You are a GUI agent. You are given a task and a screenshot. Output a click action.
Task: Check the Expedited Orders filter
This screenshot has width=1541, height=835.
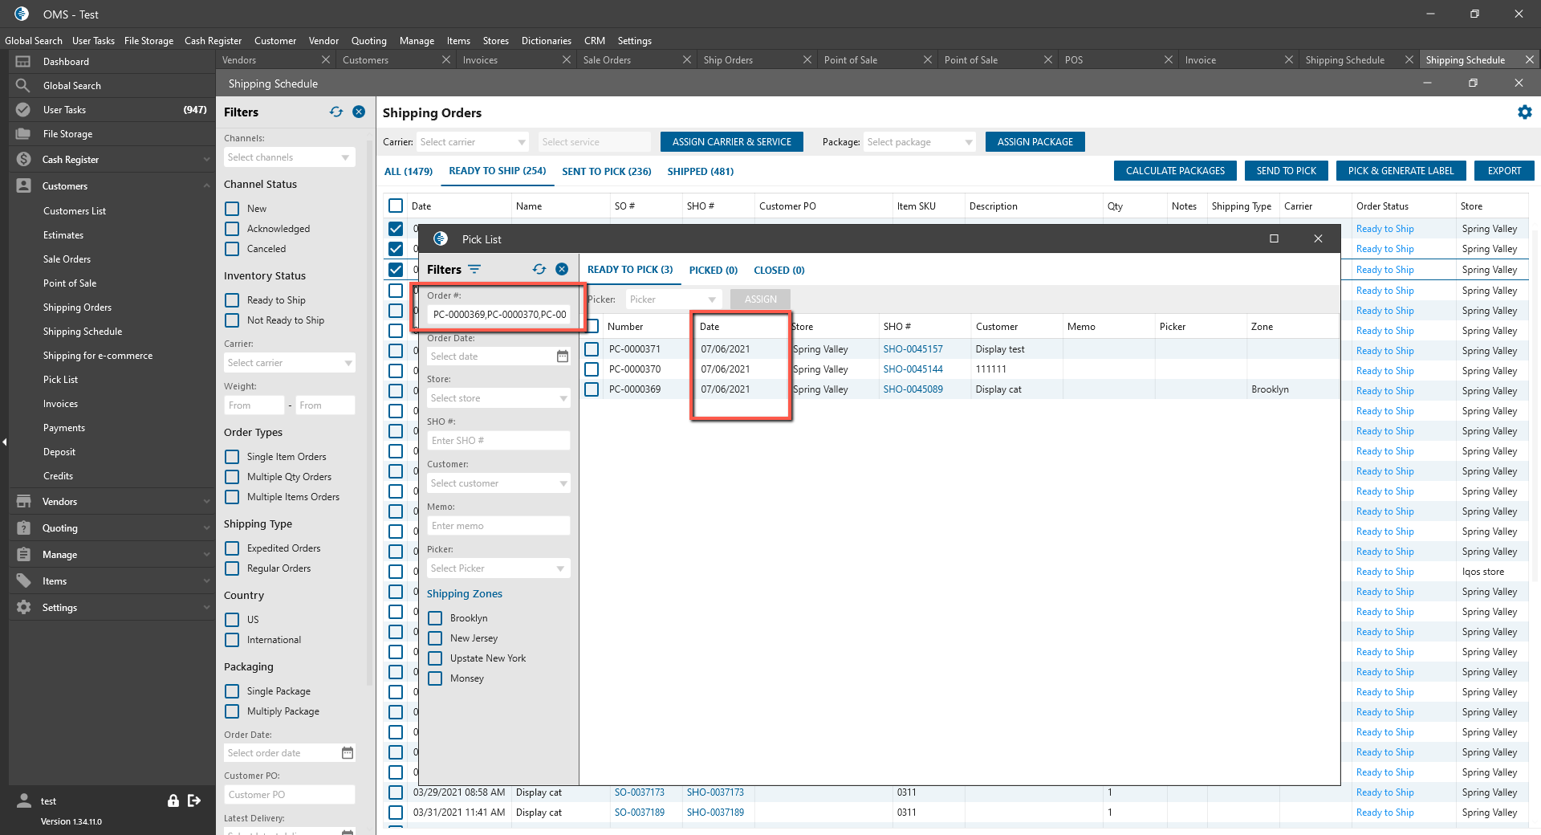(x=232, y=548)
